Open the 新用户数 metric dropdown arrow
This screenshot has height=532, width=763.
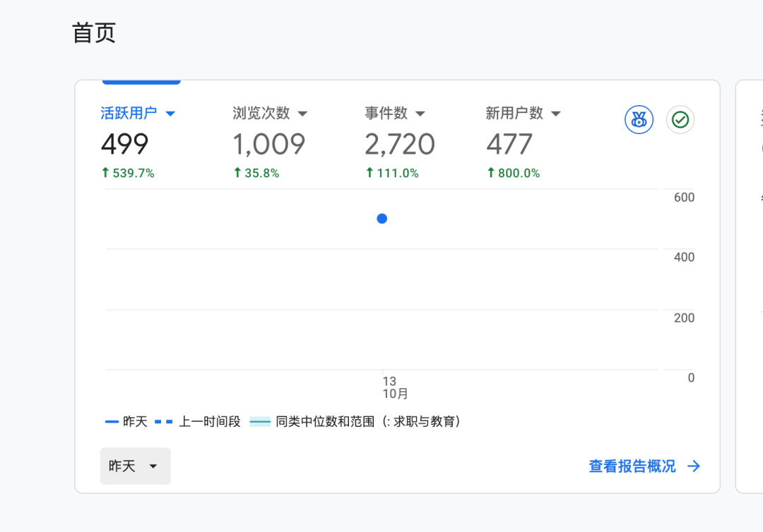[556, 114]
